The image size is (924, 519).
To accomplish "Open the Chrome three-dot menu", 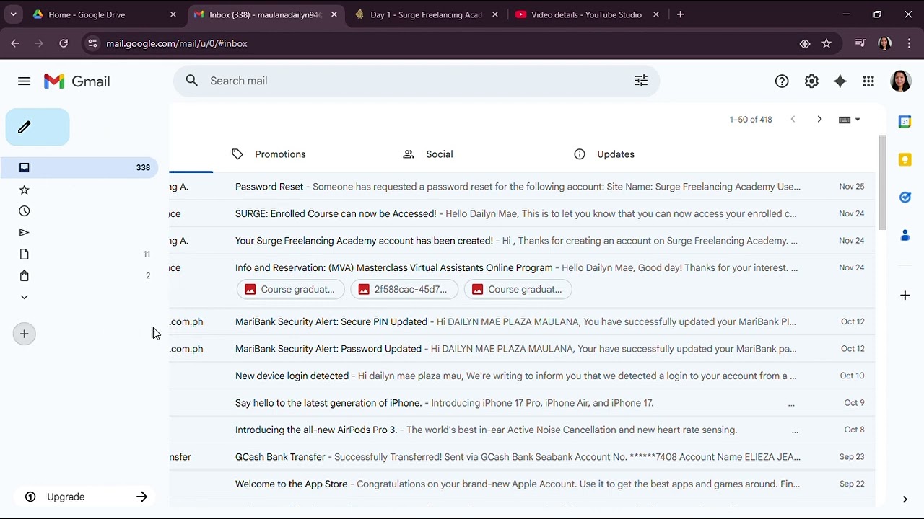I will 908,43.
